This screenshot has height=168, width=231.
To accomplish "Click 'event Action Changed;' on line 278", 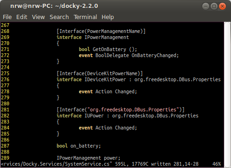I will [x=108, y=91].
